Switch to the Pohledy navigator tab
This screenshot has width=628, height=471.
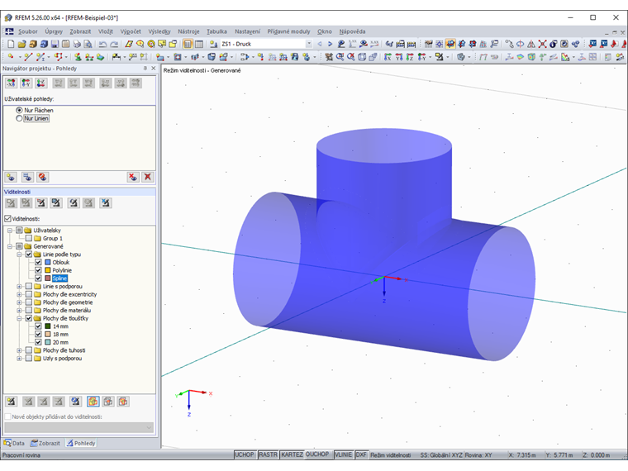point(81,444)
